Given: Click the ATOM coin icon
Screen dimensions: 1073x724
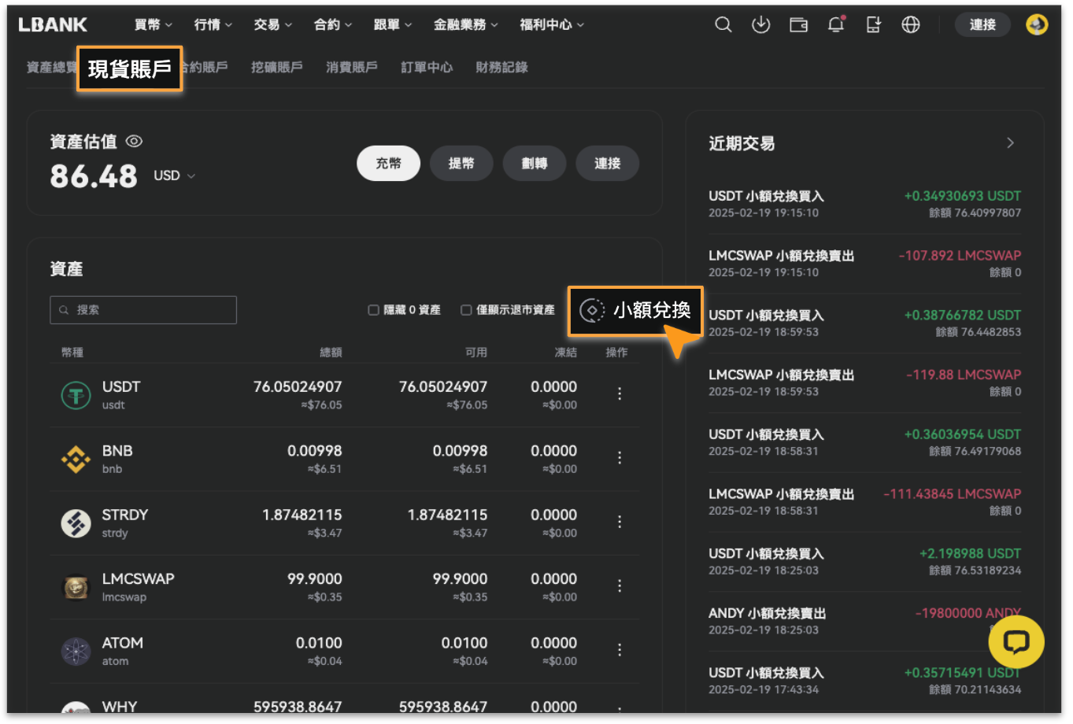Looking at the screenshot, I should pos(76,651).
